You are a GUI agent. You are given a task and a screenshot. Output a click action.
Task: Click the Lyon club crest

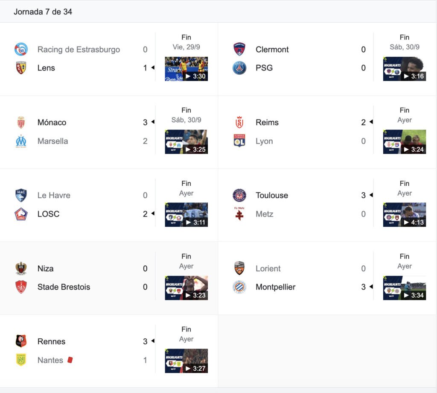(x=239, y=141)
